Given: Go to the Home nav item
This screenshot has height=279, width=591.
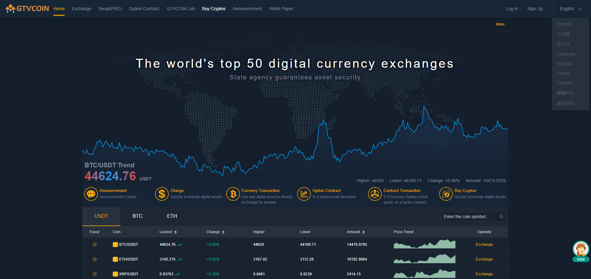Looking at the screenshot, I should 59,9.
